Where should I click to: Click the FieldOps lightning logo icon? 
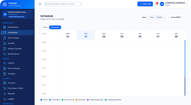(x=5, y=4)
